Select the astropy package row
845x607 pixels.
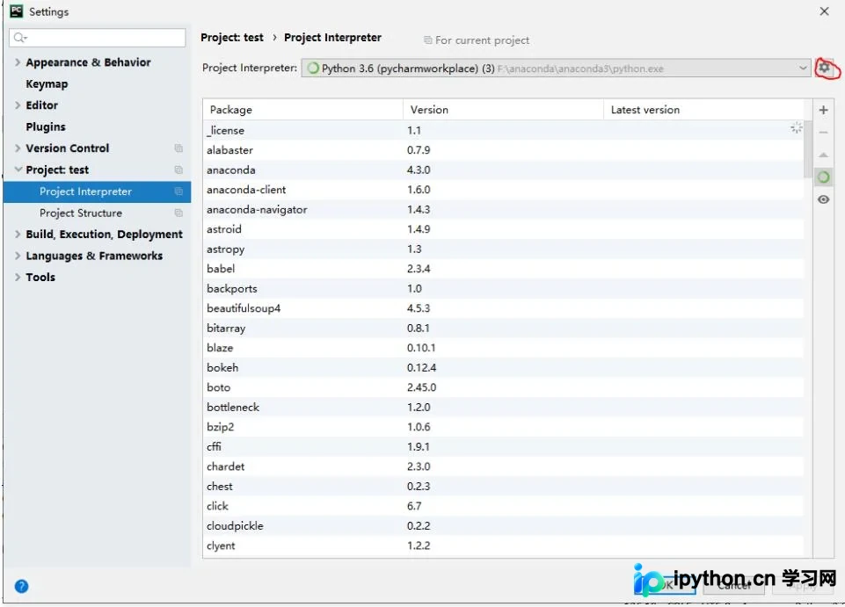click(x=503, y=249)
